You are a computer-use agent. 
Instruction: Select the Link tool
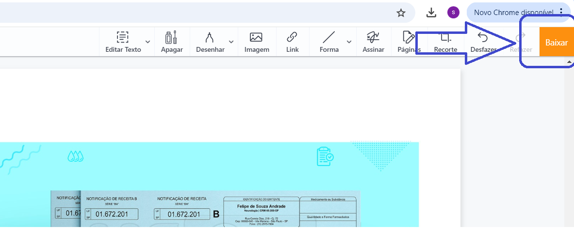click(x=292, y=42)
